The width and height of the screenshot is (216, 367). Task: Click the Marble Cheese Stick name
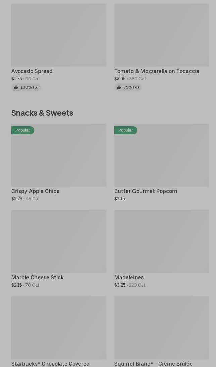click(x=37, y=277)
